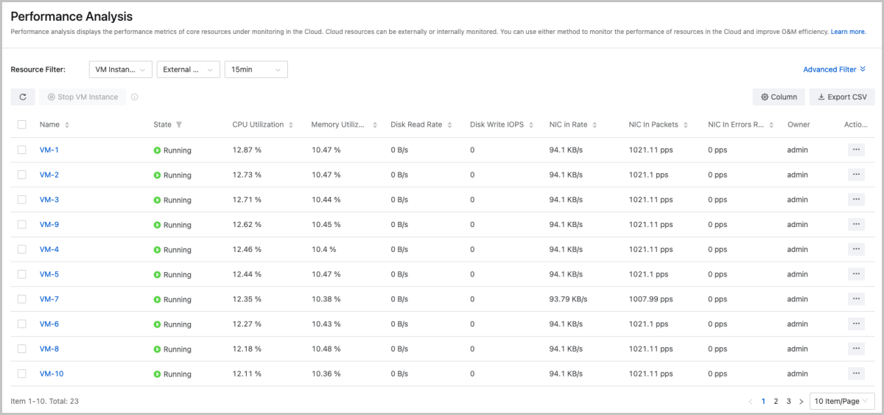This screenshot has width=884, height=415.
Task: Sort by NIC In Packets arrows
Action: (x=685, y=125)
